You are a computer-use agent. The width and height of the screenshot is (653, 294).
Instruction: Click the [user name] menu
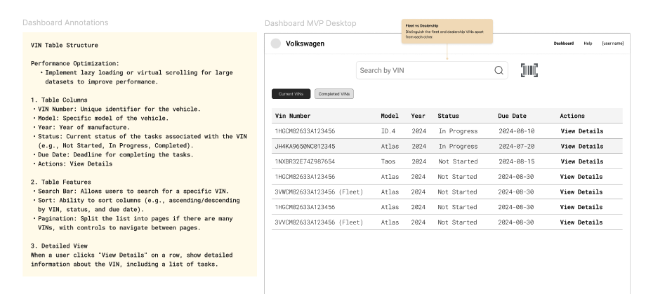pyautogui.click(x=613, y=44)
